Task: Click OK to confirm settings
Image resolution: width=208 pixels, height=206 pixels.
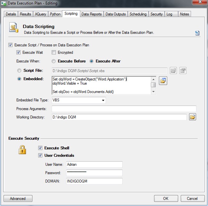Action: [166, 199]
